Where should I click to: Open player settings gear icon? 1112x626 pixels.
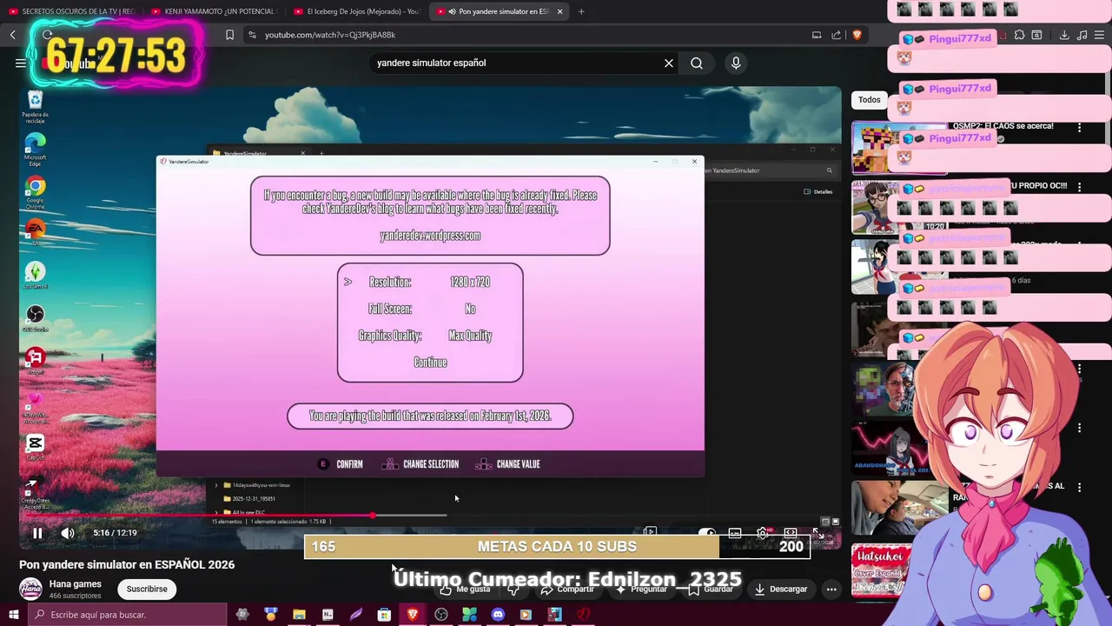(x=763, y=533)
